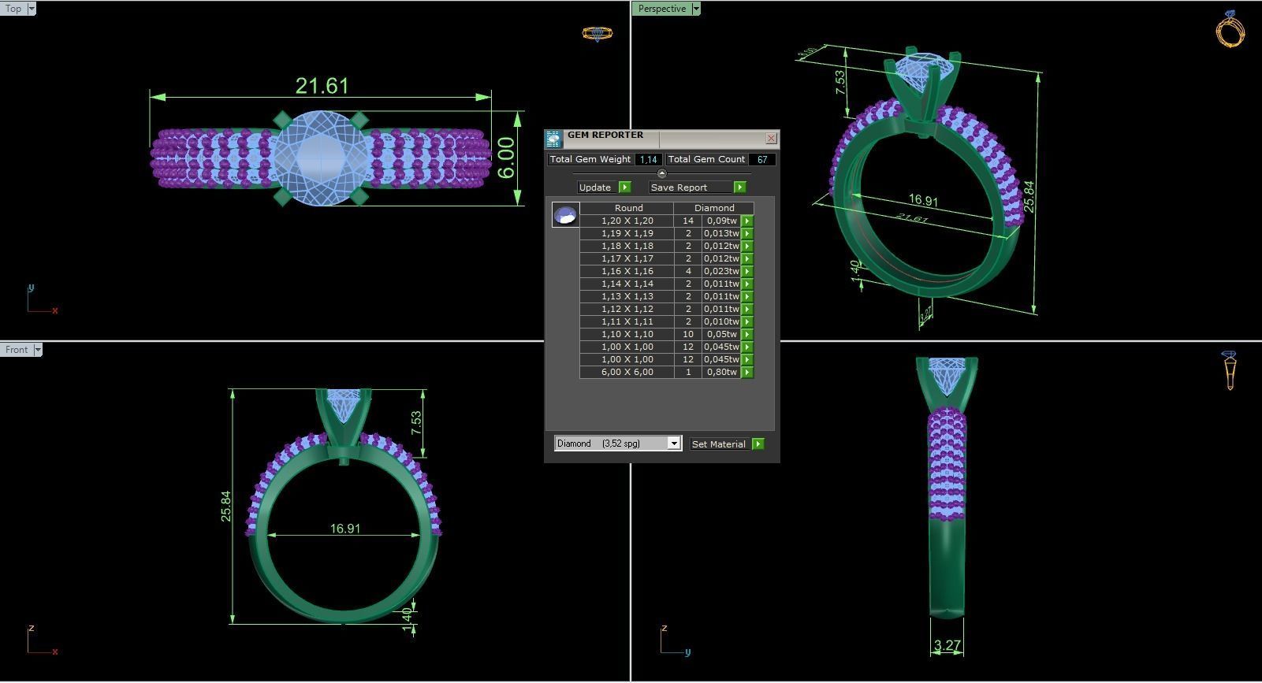
Task: Click the Total Gem Weight value field
Action: coord(648,160)
